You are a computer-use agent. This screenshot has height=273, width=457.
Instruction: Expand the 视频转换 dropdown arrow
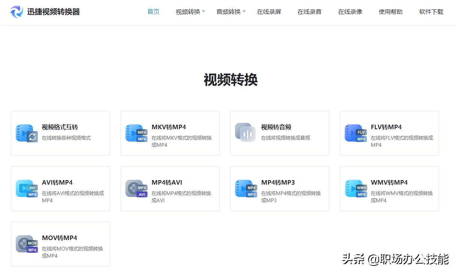(x=204, y=12)
